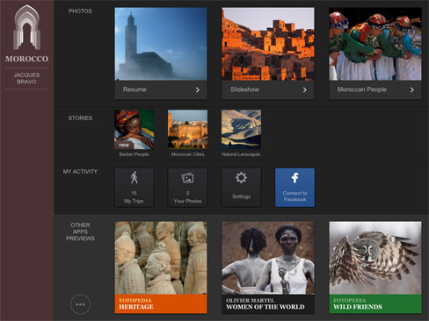Select Jacques Bravo author name

click(x=26, y=78)
